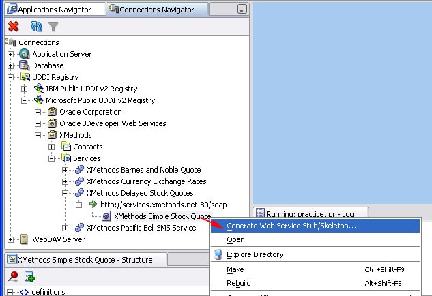The image size is (432, 296).
Task: Select the Oracle Corporation entry
Action: pos(91,112)
